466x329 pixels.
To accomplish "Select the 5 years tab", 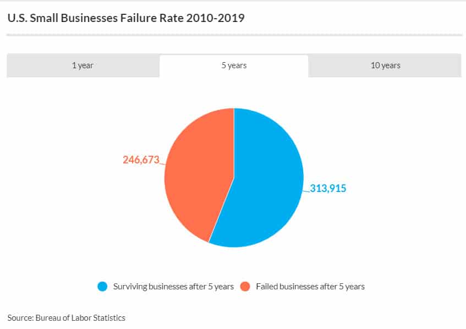I will (234, 65).
